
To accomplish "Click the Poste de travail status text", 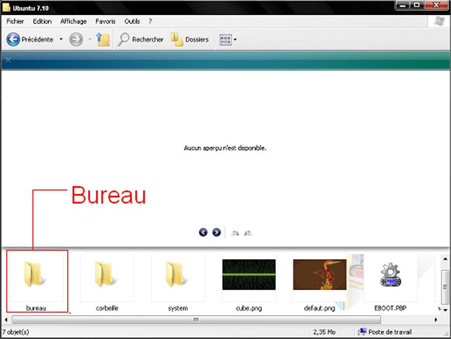I will tap(390, 332).
